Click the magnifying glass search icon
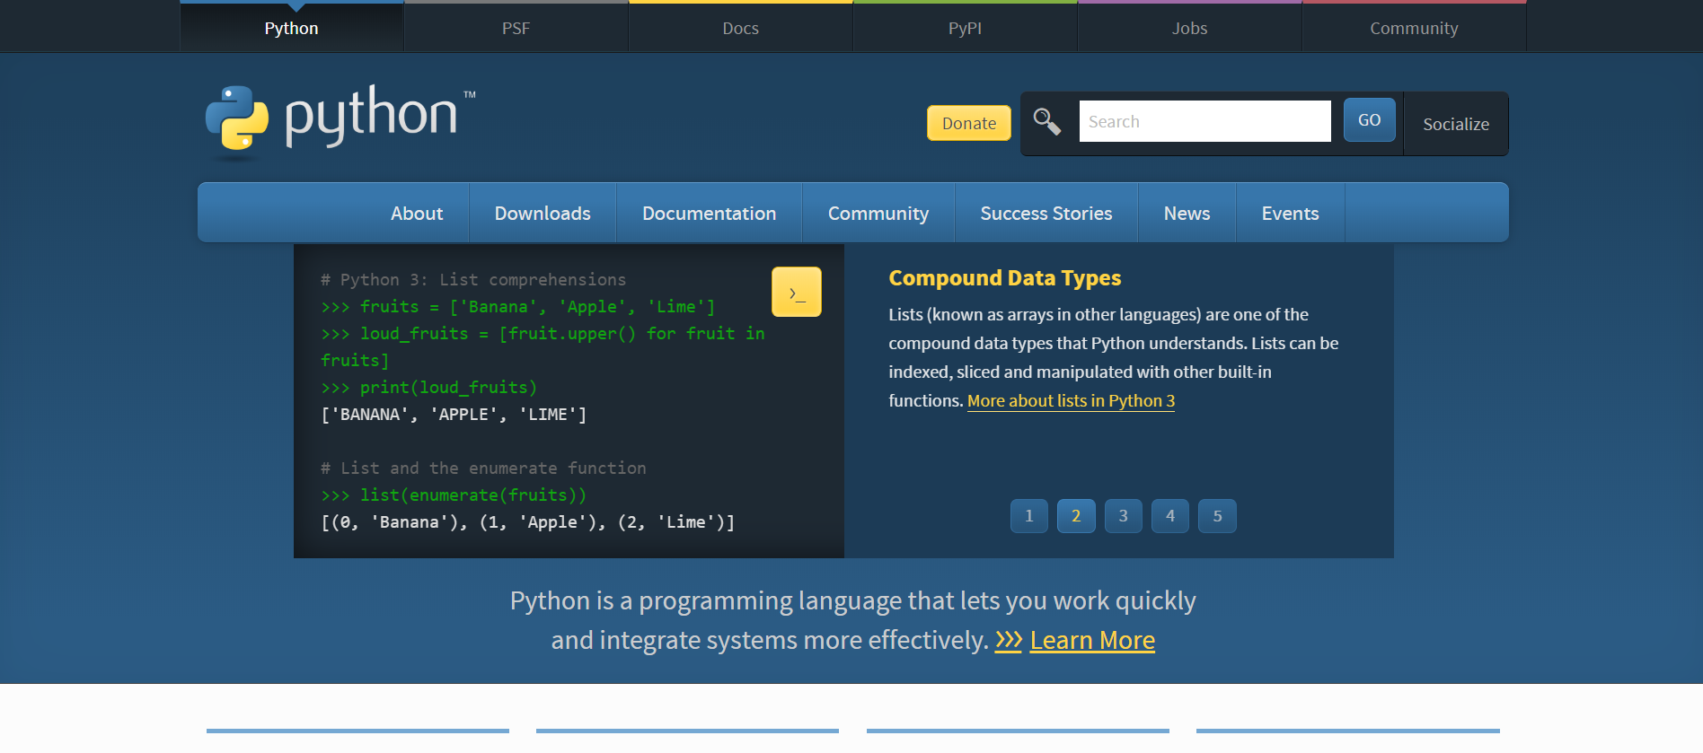 coord(1046,121)
